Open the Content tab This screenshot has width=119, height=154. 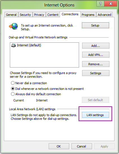pyautogui.click(x=53, y=15)
